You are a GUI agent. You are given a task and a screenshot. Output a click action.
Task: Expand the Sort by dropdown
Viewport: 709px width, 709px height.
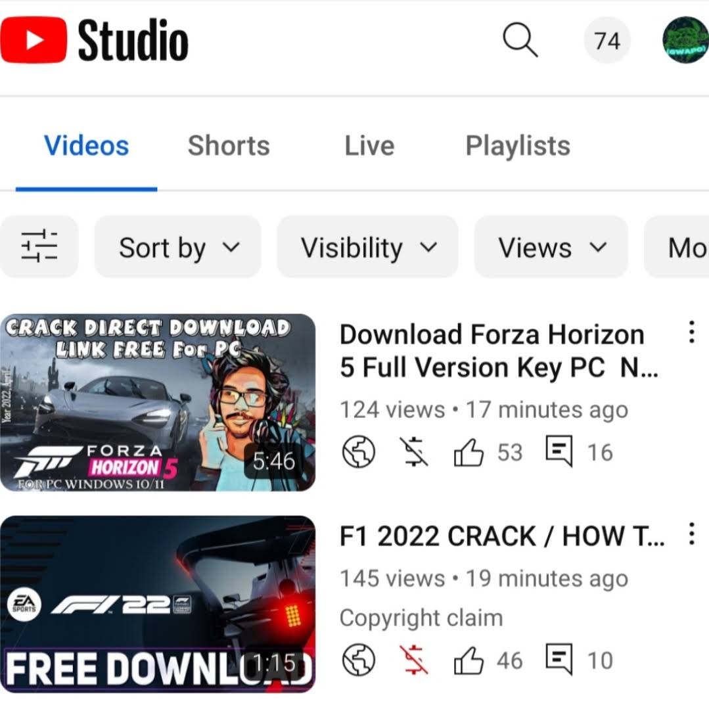[177, 246]
